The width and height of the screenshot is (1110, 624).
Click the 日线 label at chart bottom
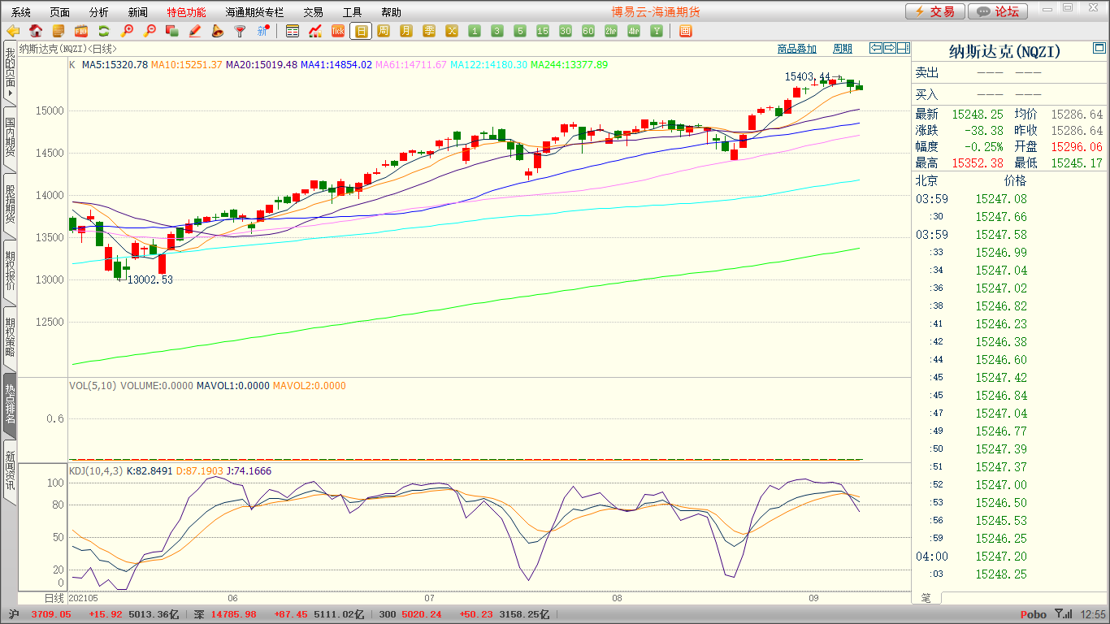click(53, 598)
